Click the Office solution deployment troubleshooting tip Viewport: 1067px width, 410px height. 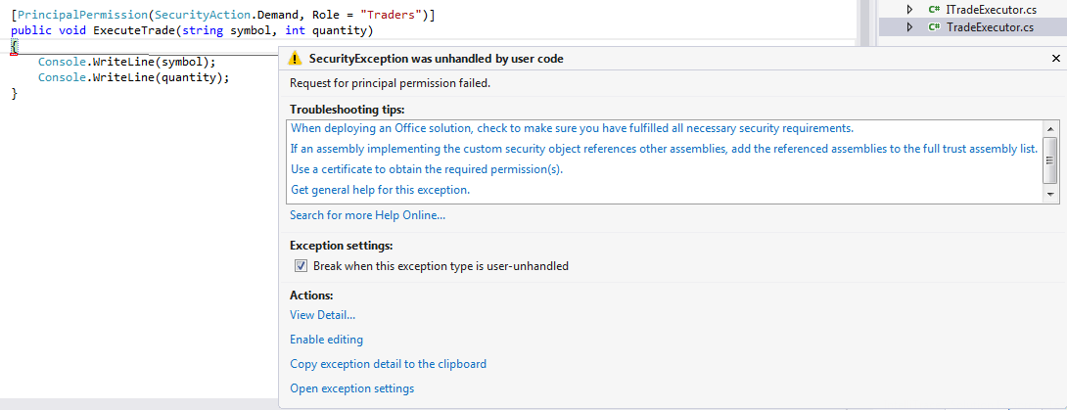pyautogui.click(x=572, y=128)
